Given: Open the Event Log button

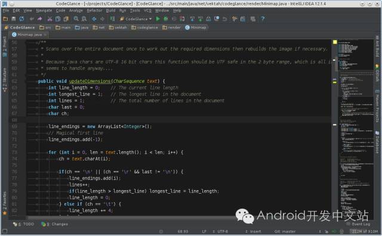Looking at the screenshot, I should tap(358, 224).
